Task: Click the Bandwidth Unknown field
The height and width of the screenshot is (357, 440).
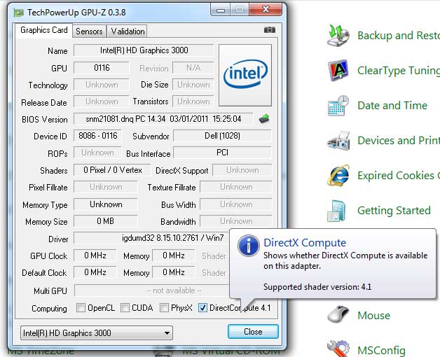Action: click(x=235, y=221)
